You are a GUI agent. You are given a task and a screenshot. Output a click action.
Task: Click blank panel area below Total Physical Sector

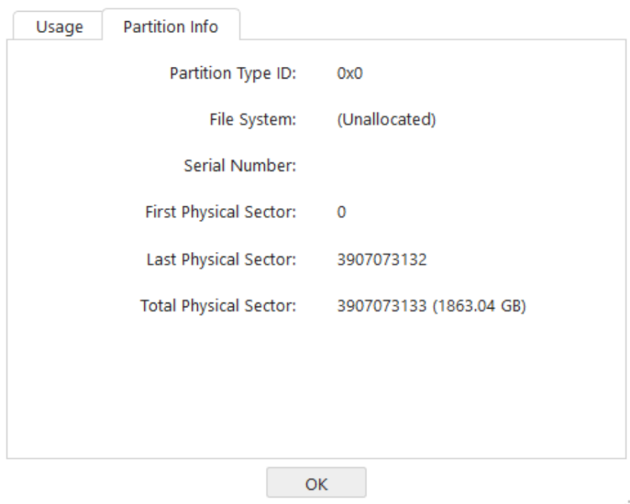tap(317, 386)
